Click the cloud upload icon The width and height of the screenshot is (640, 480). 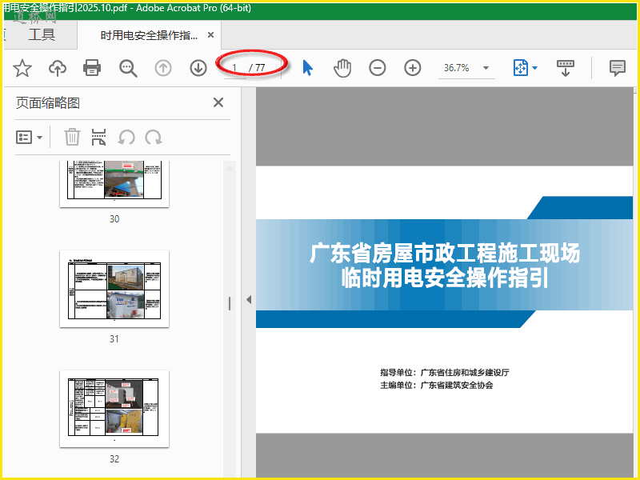coord(58,68)
